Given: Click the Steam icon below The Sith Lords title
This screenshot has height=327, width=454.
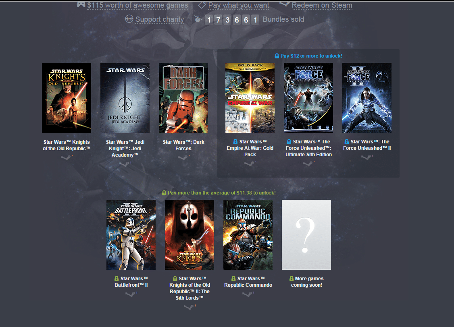Looking at the screenshot, I should [x=189, y=307].
